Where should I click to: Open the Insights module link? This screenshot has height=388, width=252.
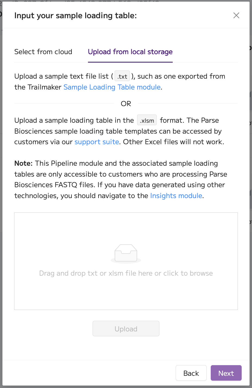point(176,196)
